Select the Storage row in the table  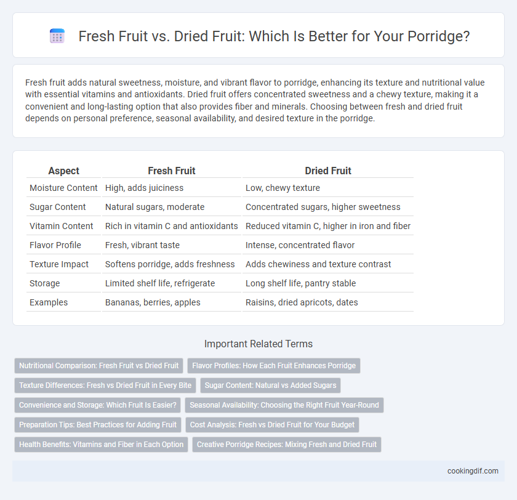pyautogui.click(x=220, y=283)
